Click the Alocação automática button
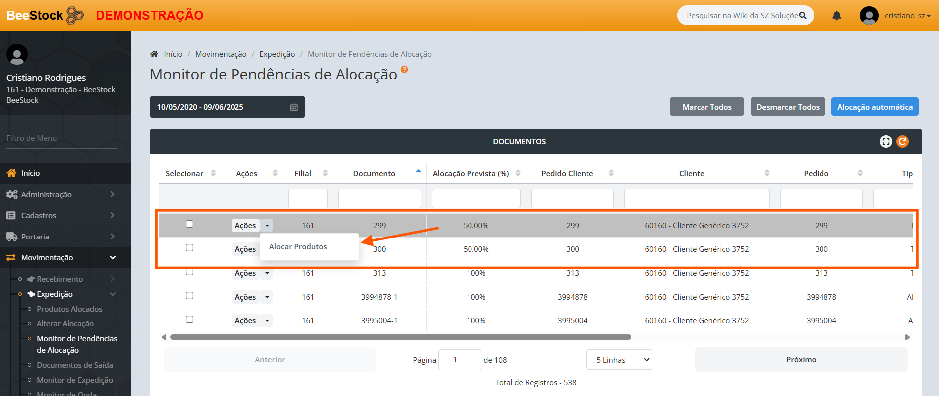 pos(874,107)
